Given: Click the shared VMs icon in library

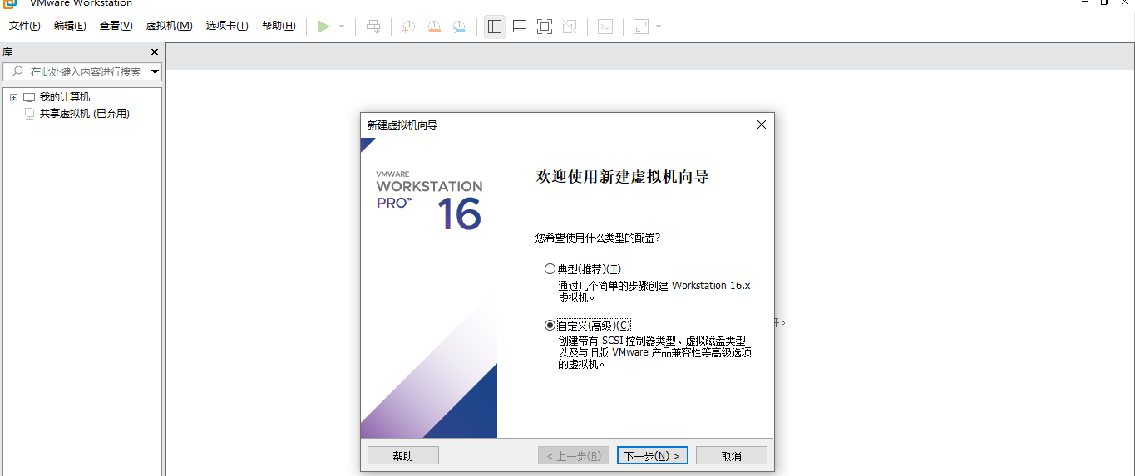Looking at the screenshot, I should (x=30, y=114).
